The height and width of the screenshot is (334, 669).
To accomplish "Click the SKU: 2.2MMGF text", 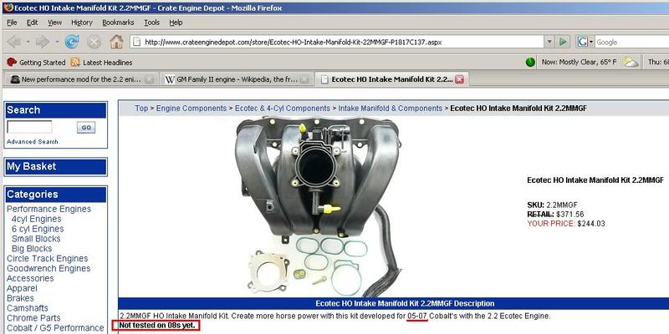I will pos(552,205).
